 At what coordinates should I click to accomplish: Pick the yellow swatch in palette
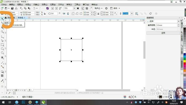point(185,61)
